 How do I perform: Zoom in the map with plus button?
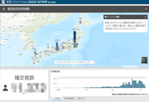click(x=4, y=17)
